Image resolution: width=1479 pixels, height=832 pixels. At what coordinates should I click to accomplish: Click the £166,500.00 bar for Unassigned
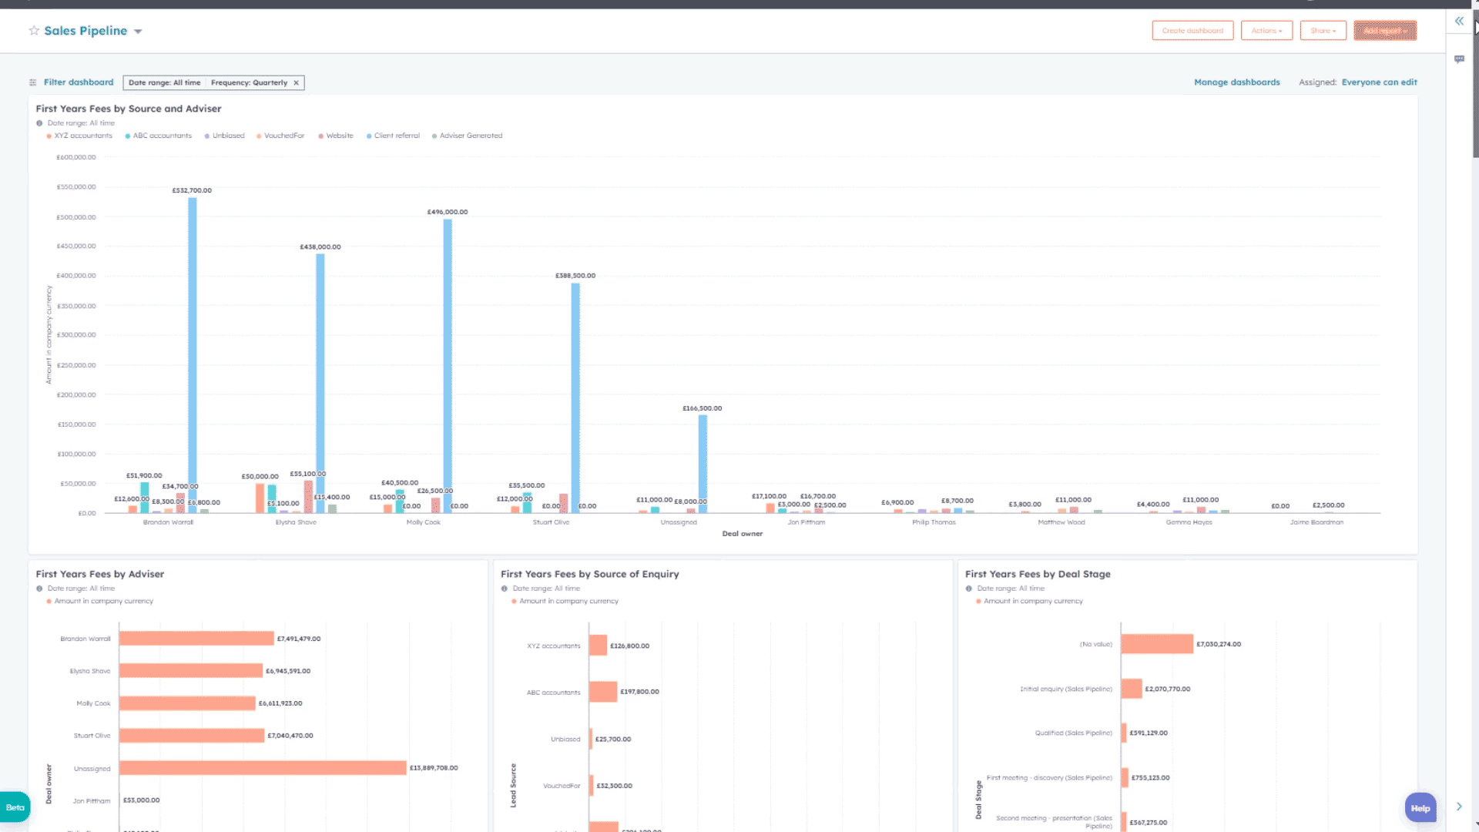coord(703,464)
